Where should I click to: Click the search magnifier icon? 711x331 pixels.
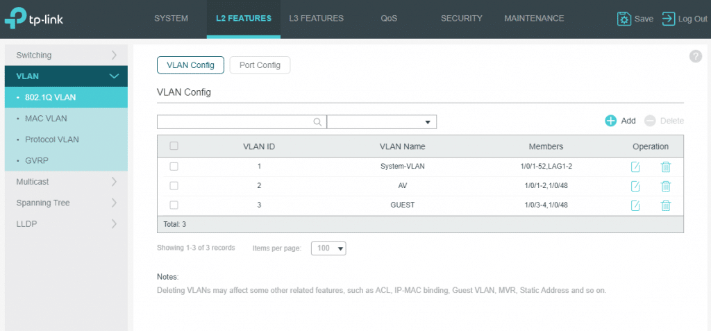(x=317, y=122)
